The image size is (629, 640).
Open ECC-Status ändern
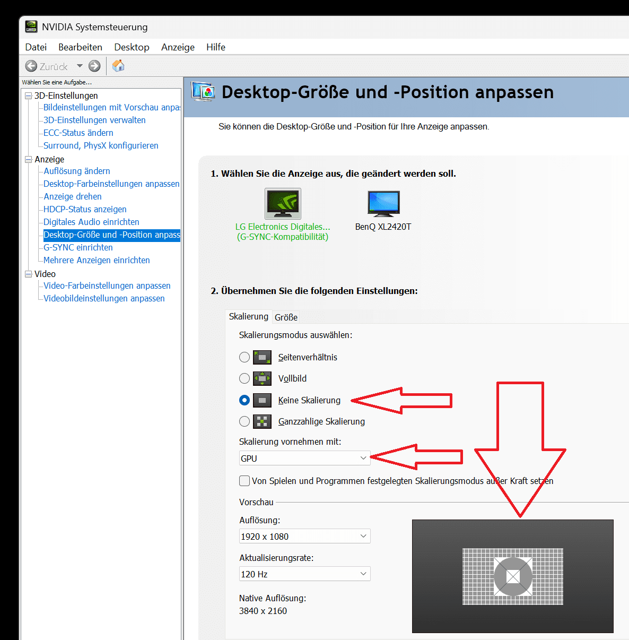78,133
